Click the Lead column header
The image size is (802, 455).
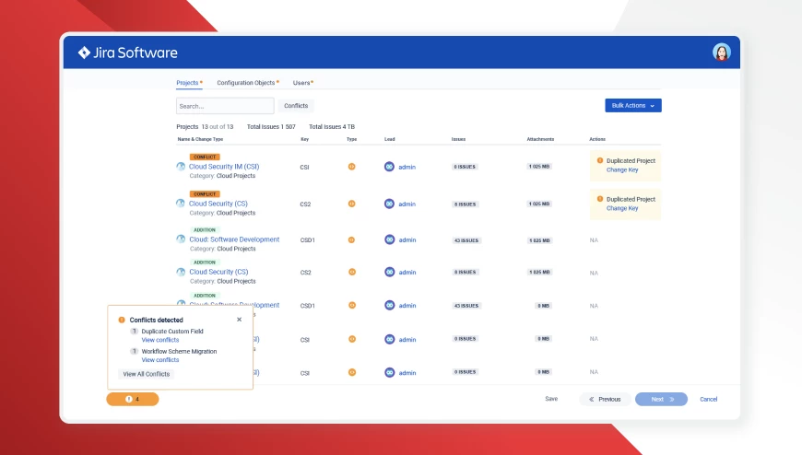pos(390,139)
